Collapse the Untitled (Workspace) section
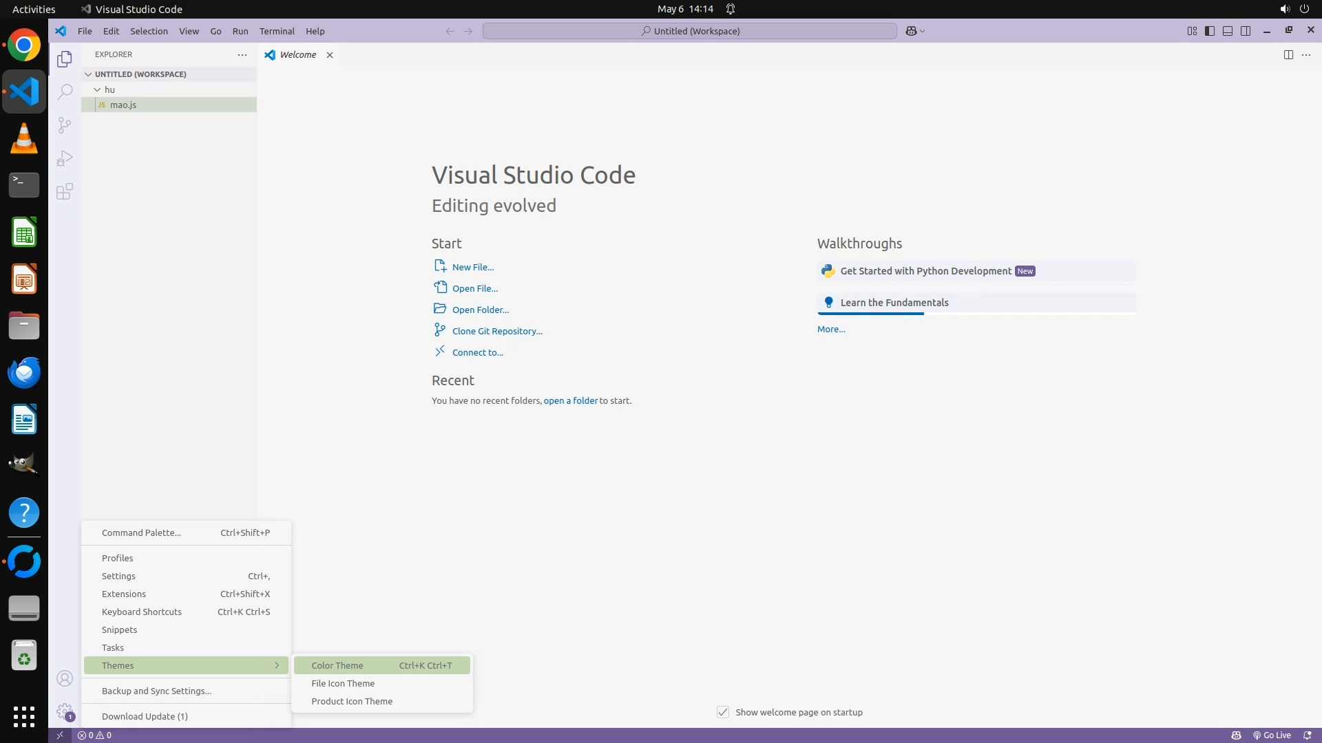 coord(88,74)
